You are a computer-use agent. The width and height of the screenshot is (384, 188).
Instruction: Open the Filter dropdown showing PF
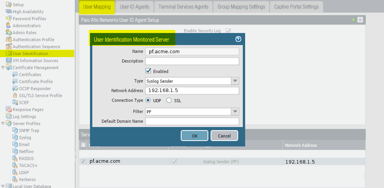tap(235, 111)
